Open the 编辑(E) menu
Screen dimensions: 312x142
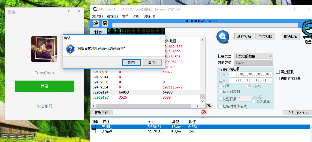(x=112, y=16)
